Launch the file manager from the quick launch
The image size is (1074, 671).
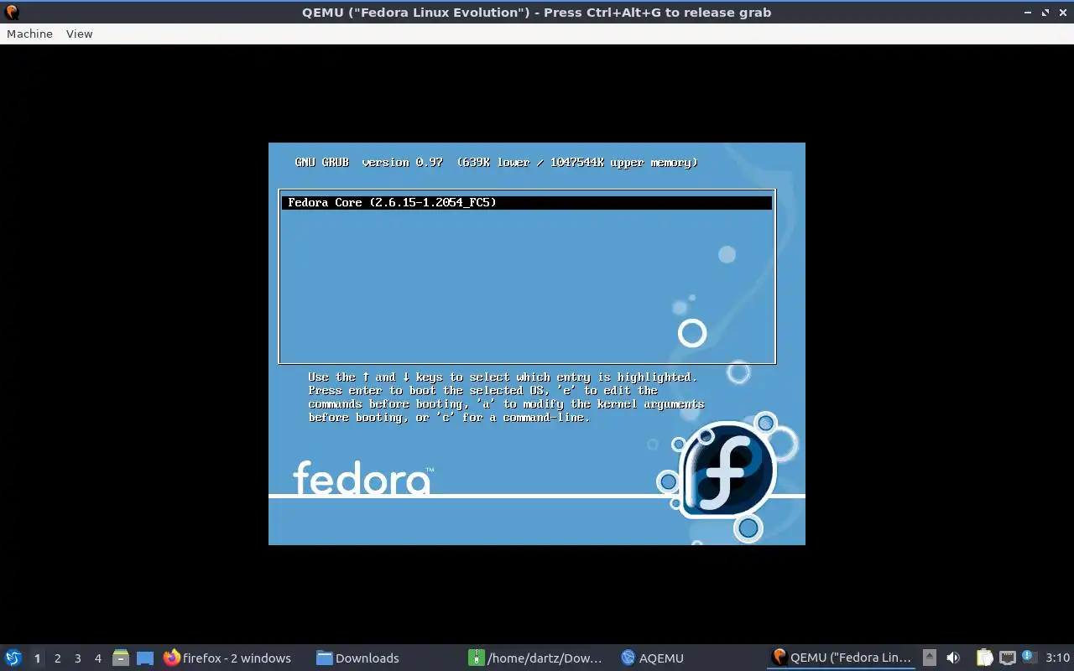click(x=121, y=658)
